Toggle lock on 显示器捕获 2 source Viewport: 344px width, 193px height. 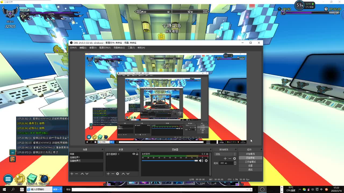point(137,154)
